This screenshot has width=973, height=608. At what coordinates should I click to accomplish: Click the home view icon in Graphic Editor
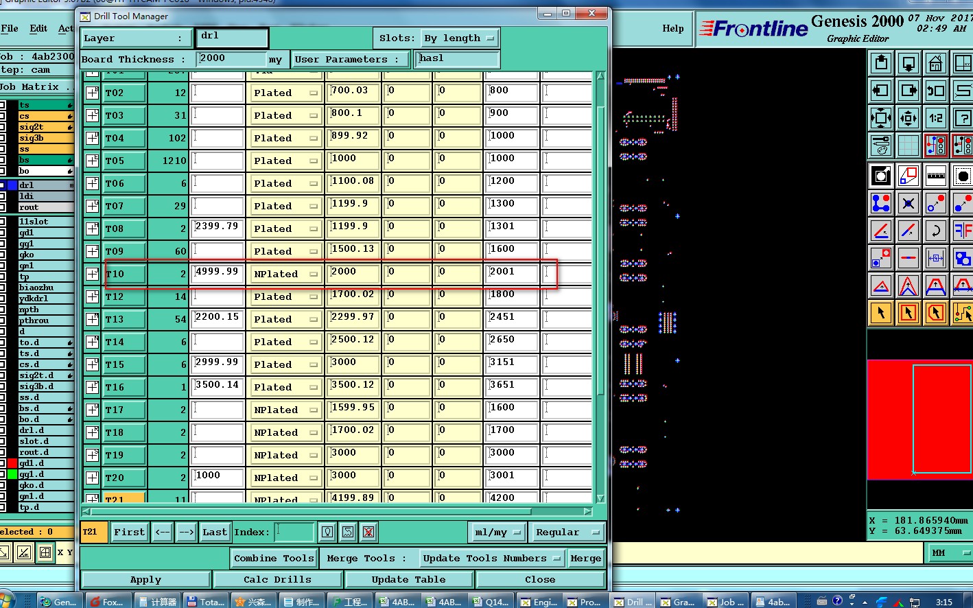click(935, 63)
